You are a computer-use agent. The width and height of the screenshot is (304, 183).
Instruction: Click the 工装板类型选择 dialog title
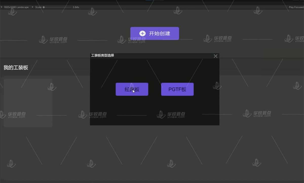103,55
